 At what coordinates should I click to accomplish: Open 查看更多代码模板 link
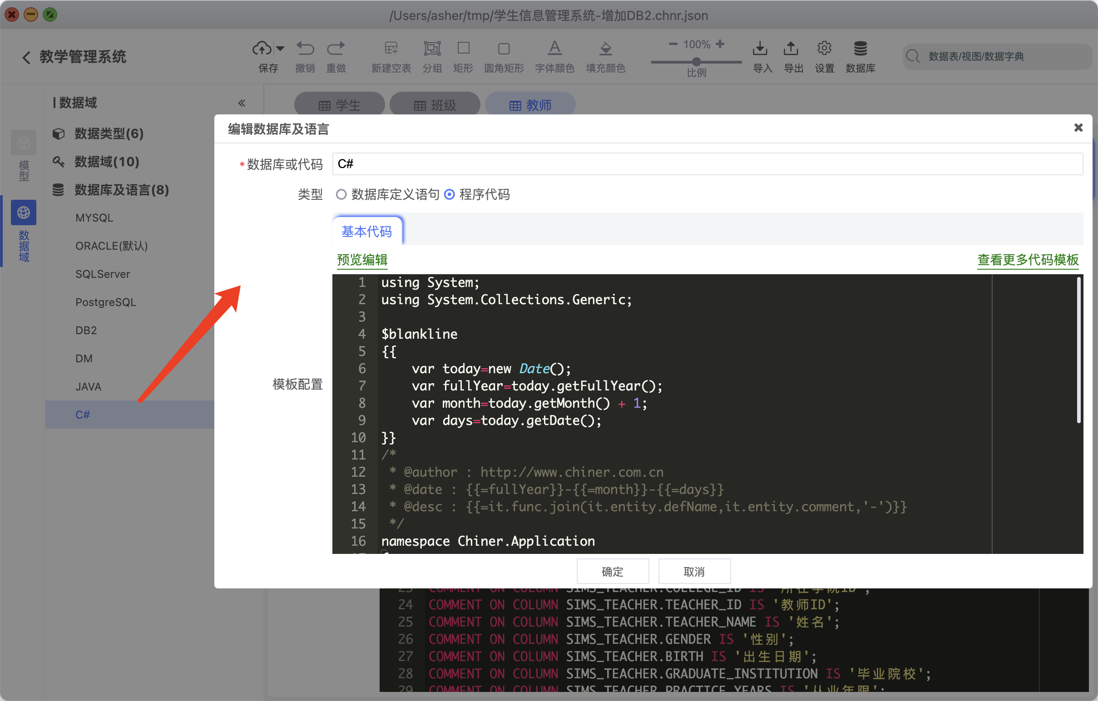(1028, 260)
